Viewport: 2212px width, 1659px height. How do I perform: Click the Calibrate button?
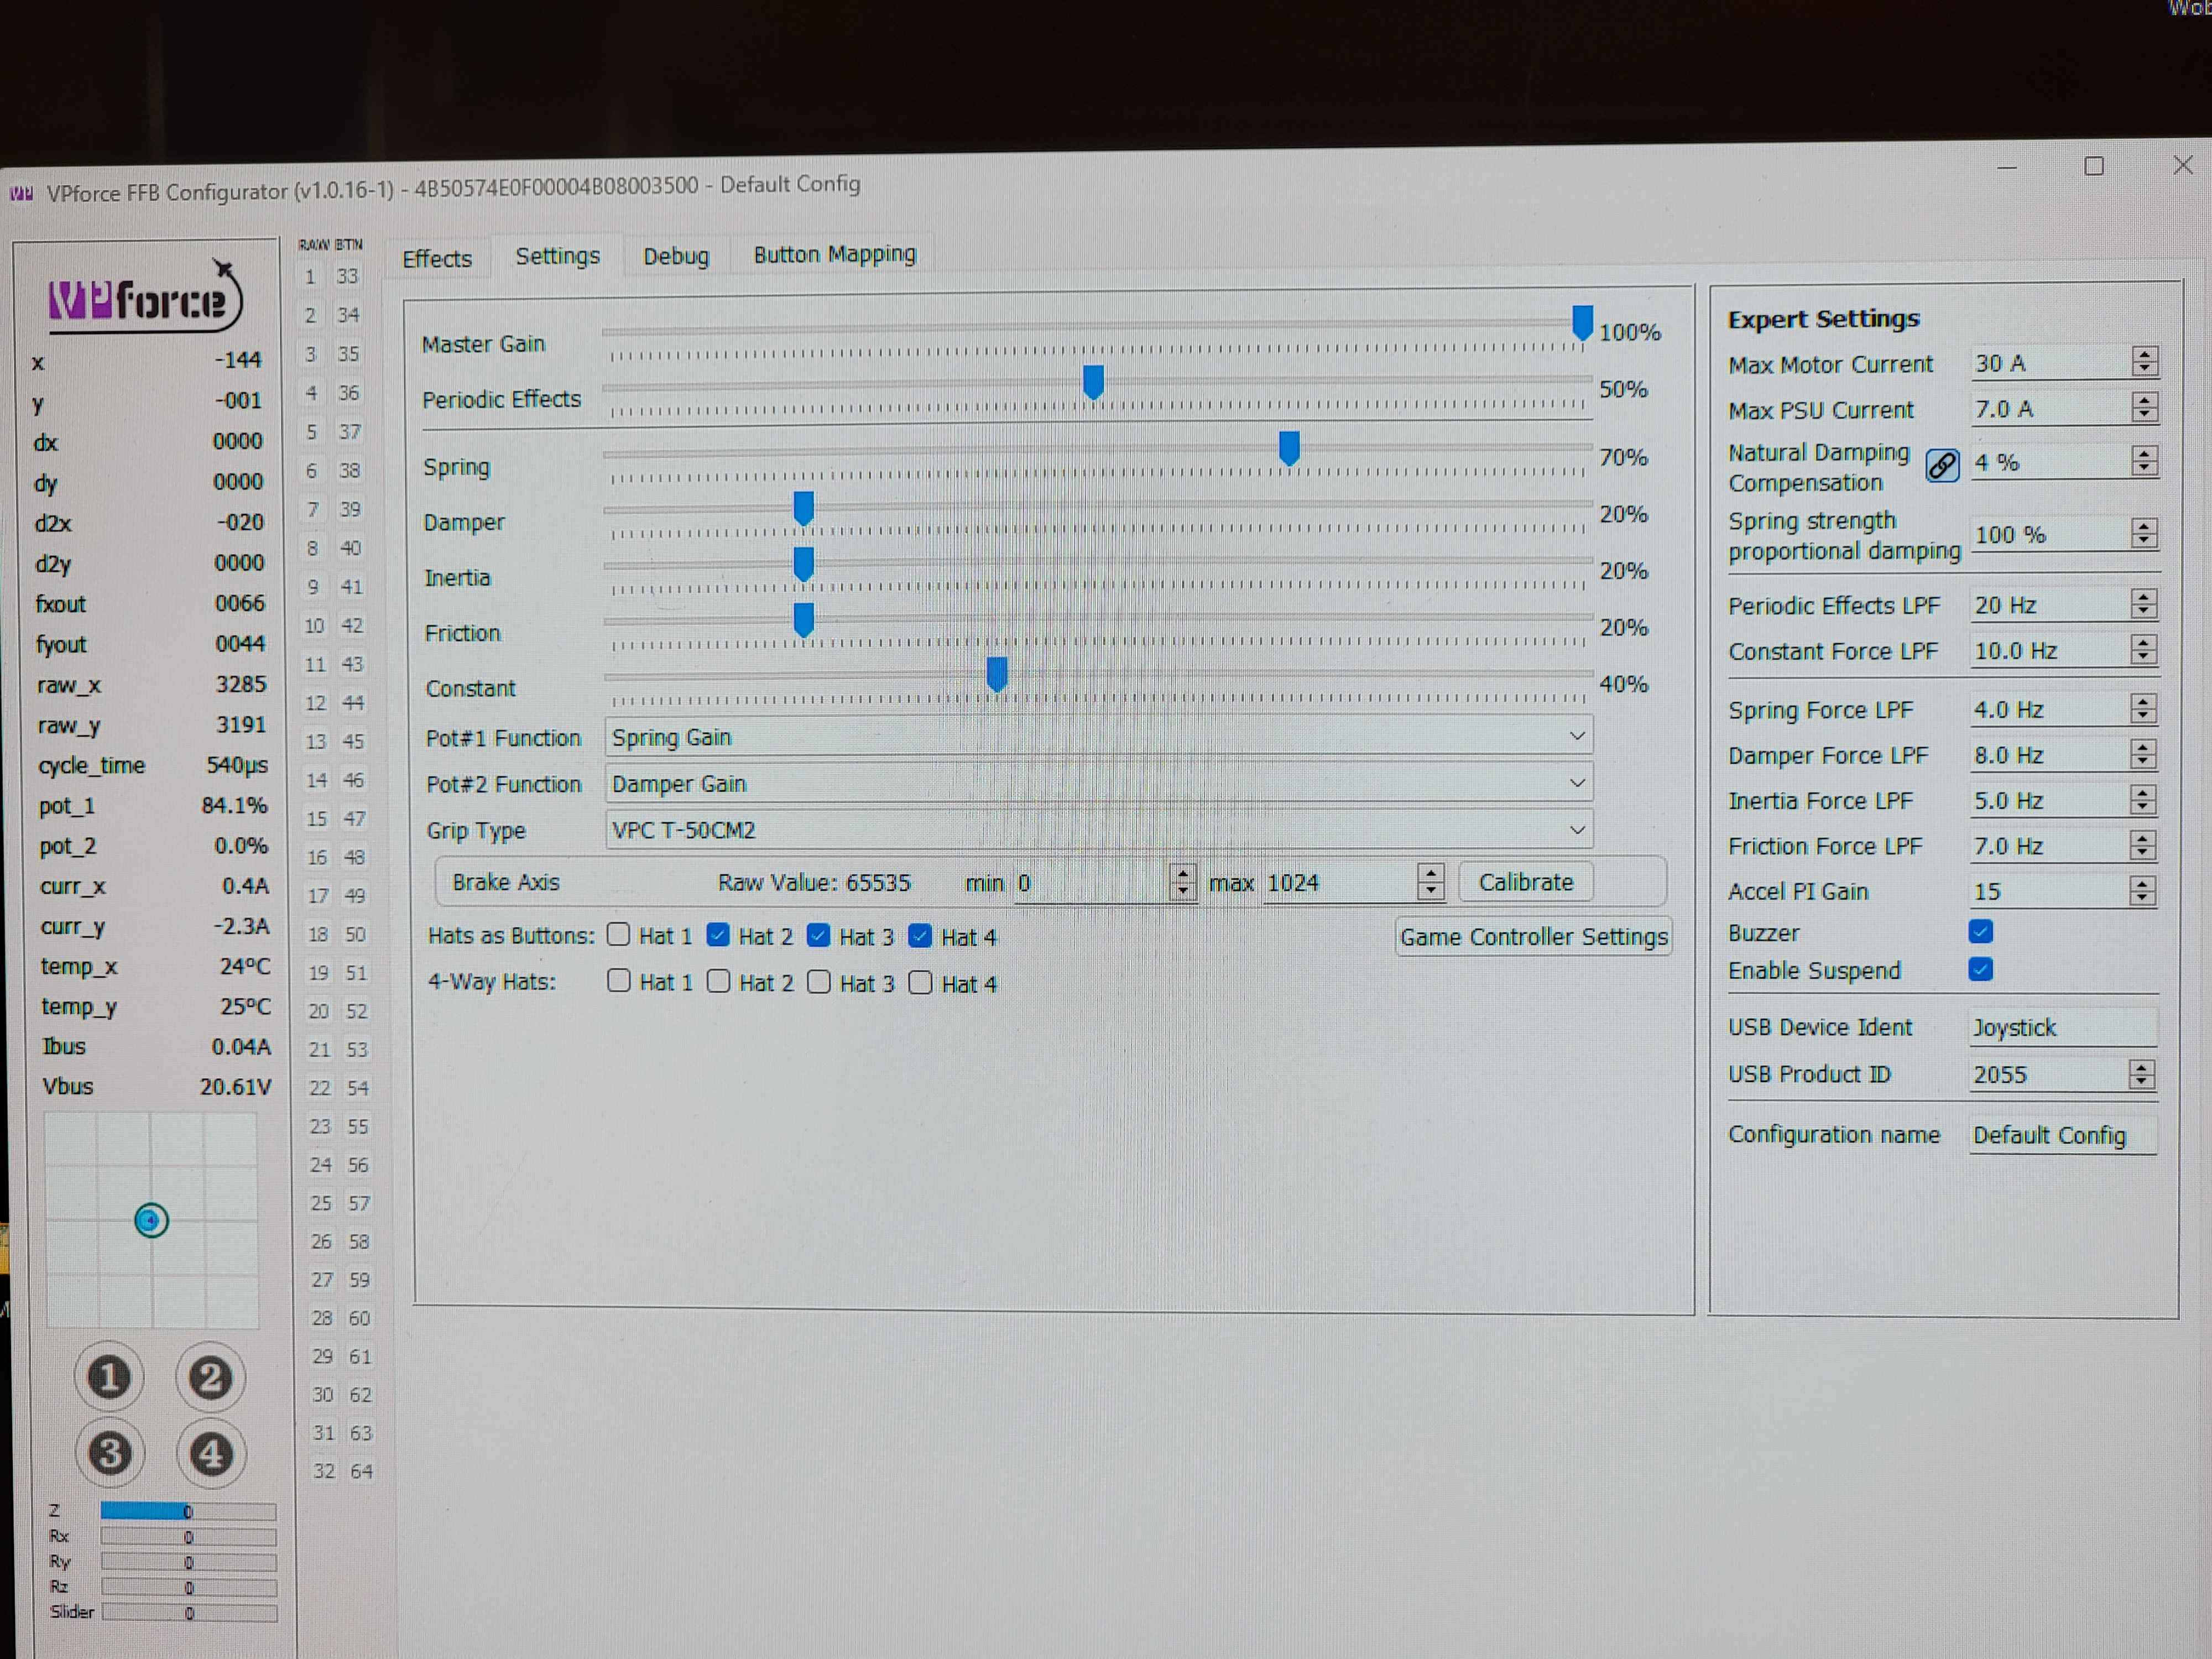[1525, 882]
